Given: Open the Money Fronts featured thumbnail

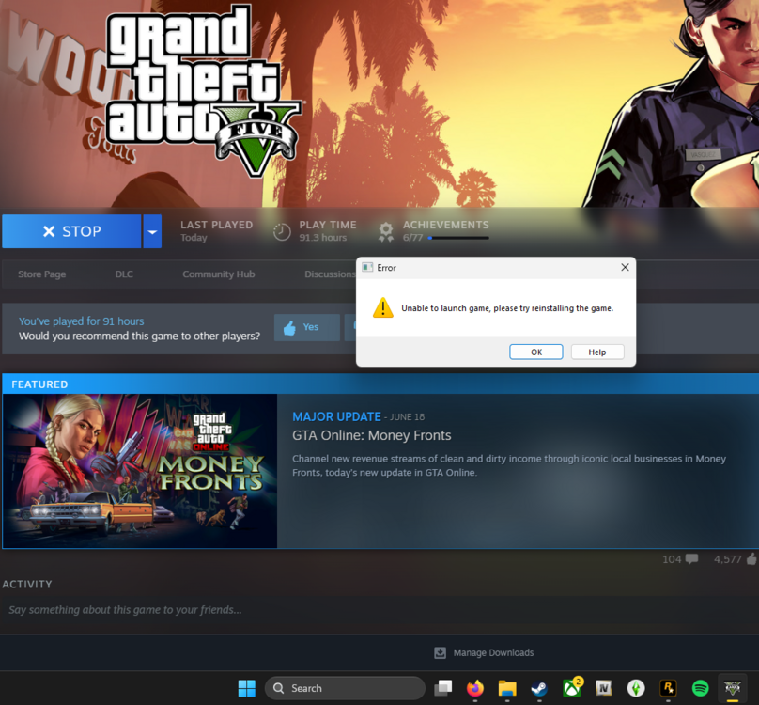Looking at the screenshot, I should (139, 470).
